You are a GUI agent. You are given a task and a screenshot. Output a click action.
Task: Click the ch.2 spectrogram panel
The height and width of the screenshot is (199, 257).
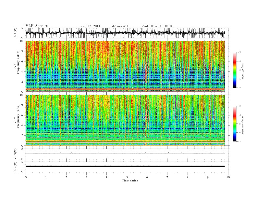pos(125,120)
